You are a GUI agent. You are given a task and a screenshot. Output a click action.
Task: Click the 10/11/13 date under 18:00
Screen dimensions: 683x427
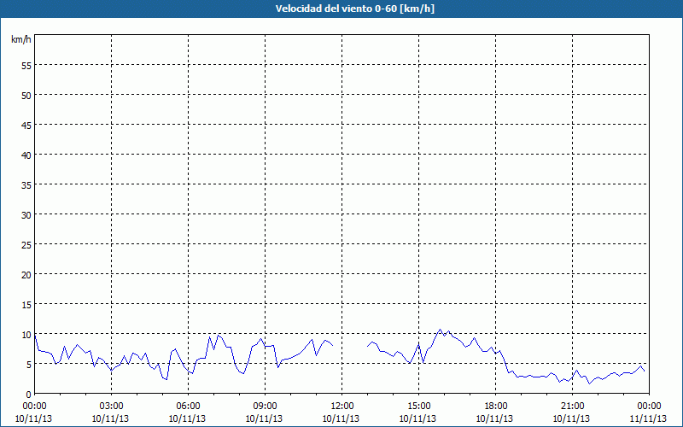click(495, 418)
